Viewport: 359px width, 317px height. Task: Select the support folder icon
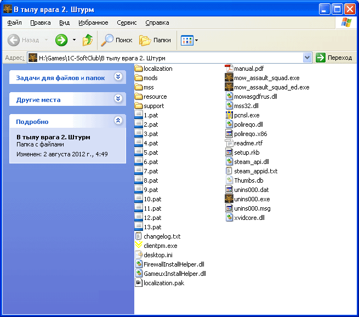tap(139, 106)
